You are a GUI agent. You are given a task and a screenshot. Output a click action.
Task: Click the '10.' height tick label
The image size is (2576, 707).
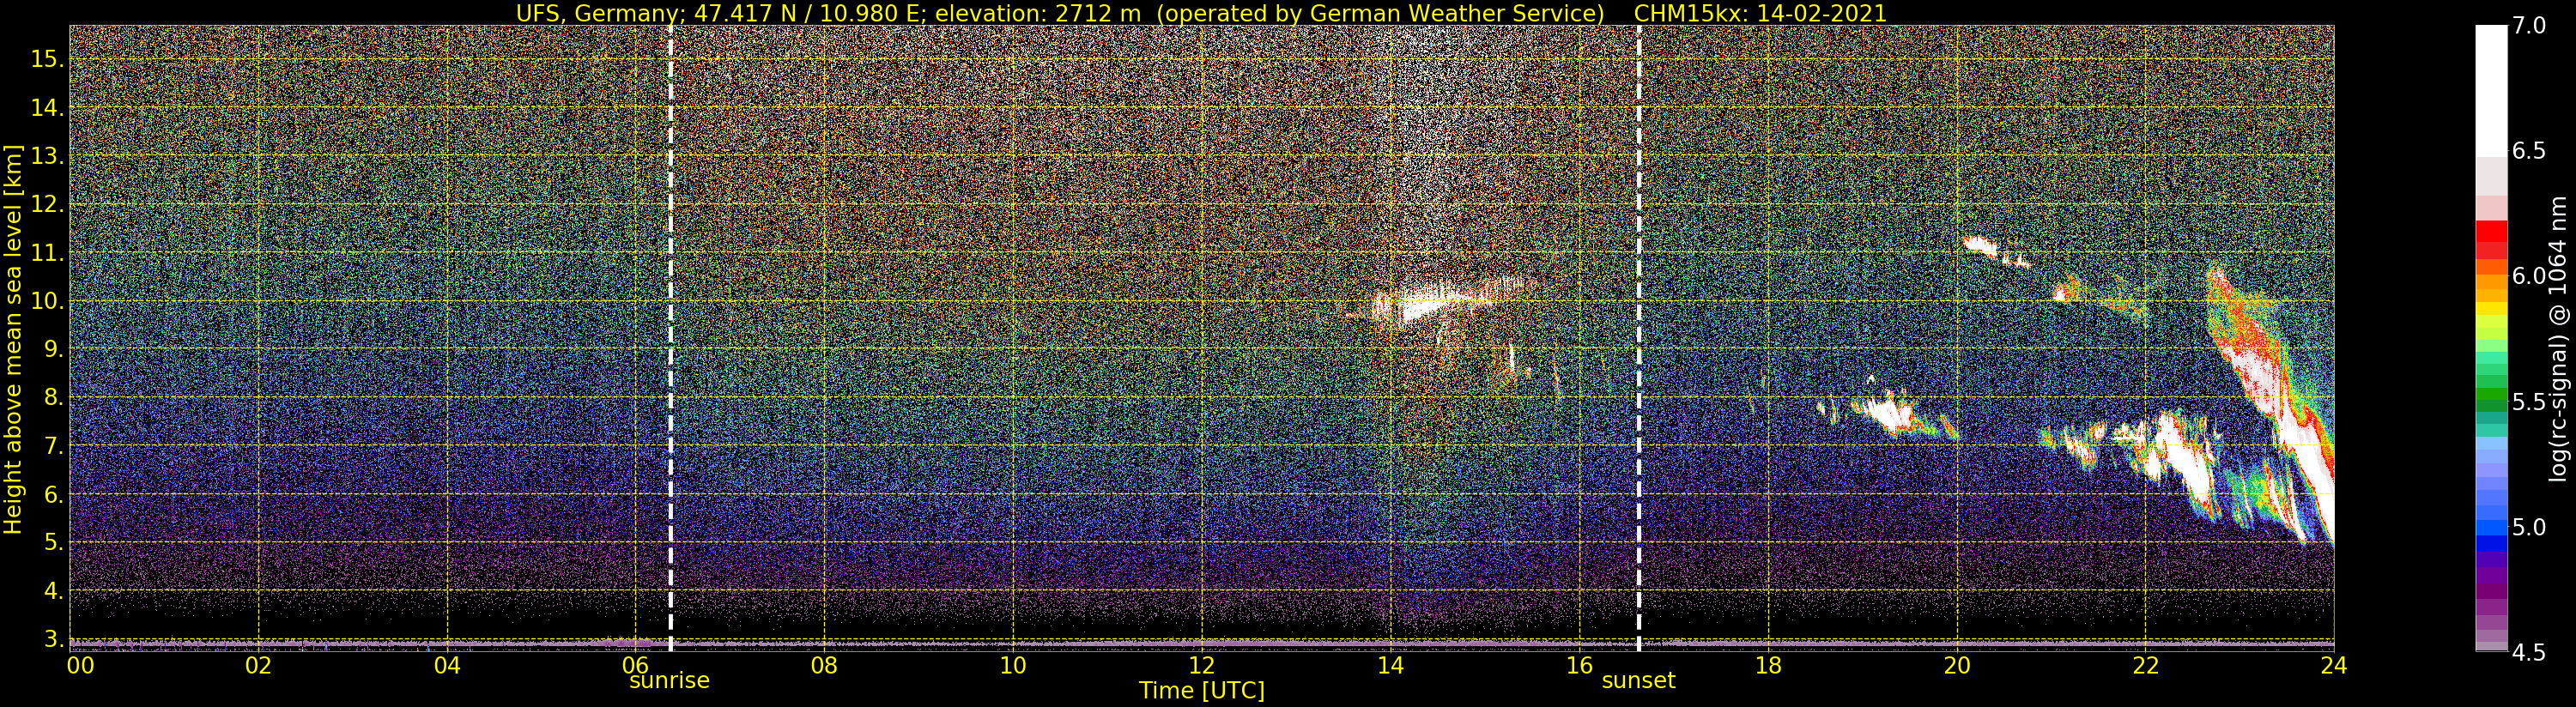click(x=47, y=301)
